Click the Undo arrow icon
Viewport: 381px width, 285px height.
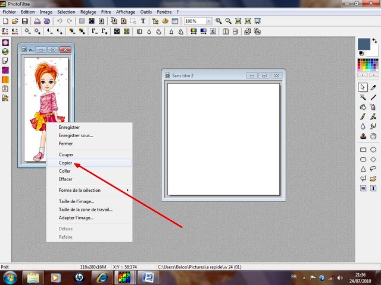click(60, 21)
